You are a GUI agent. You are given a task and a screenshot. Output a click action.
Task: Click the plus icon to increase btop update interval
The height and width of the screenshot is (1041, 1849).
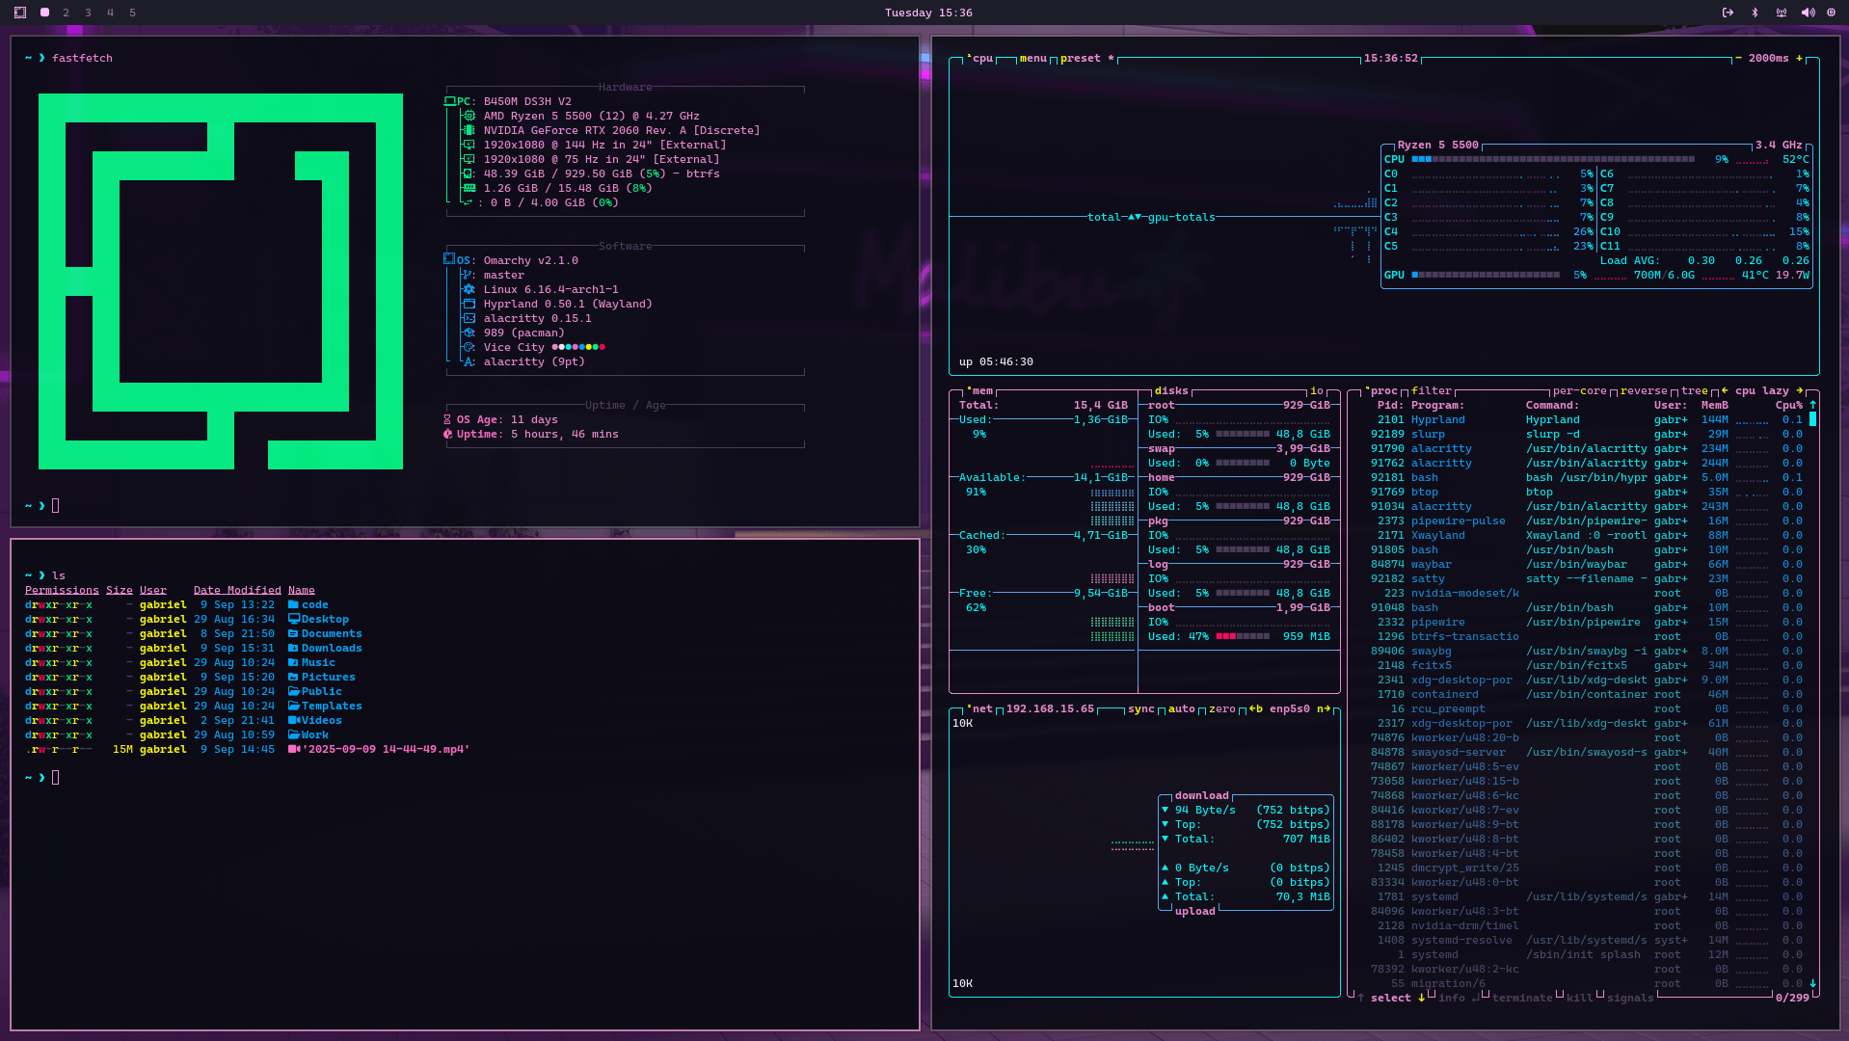[x=1799, y=58]
